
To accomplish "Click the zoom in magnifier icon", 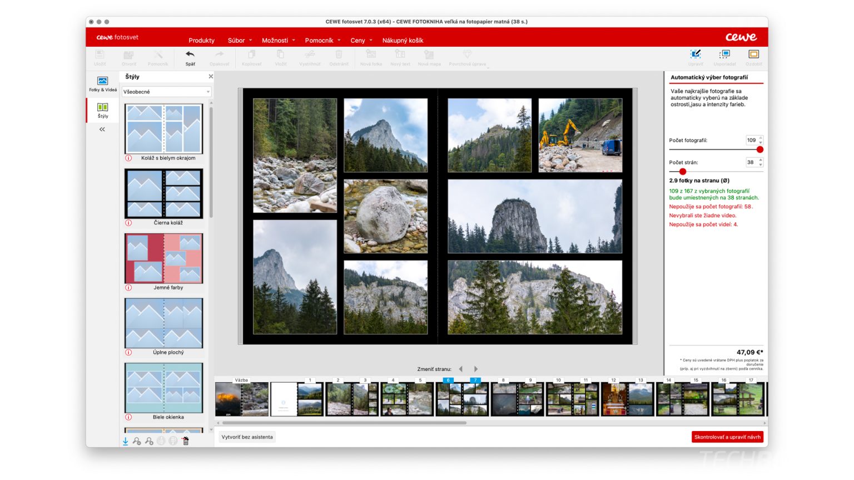I will [149, 441].
